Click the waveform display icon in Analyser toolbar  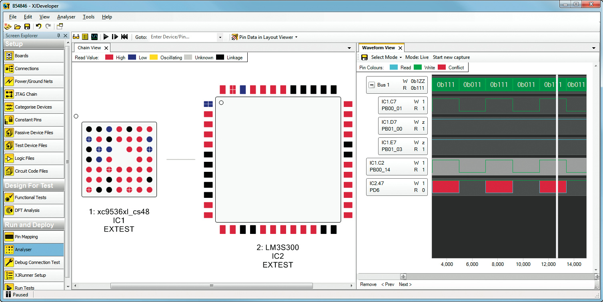tap(94, 37)
